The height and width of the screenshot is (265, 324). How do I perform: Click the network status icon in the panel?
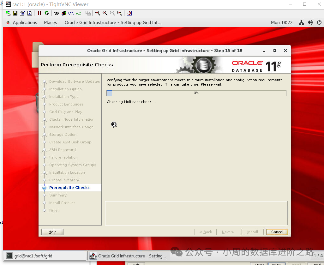point(301,22)
